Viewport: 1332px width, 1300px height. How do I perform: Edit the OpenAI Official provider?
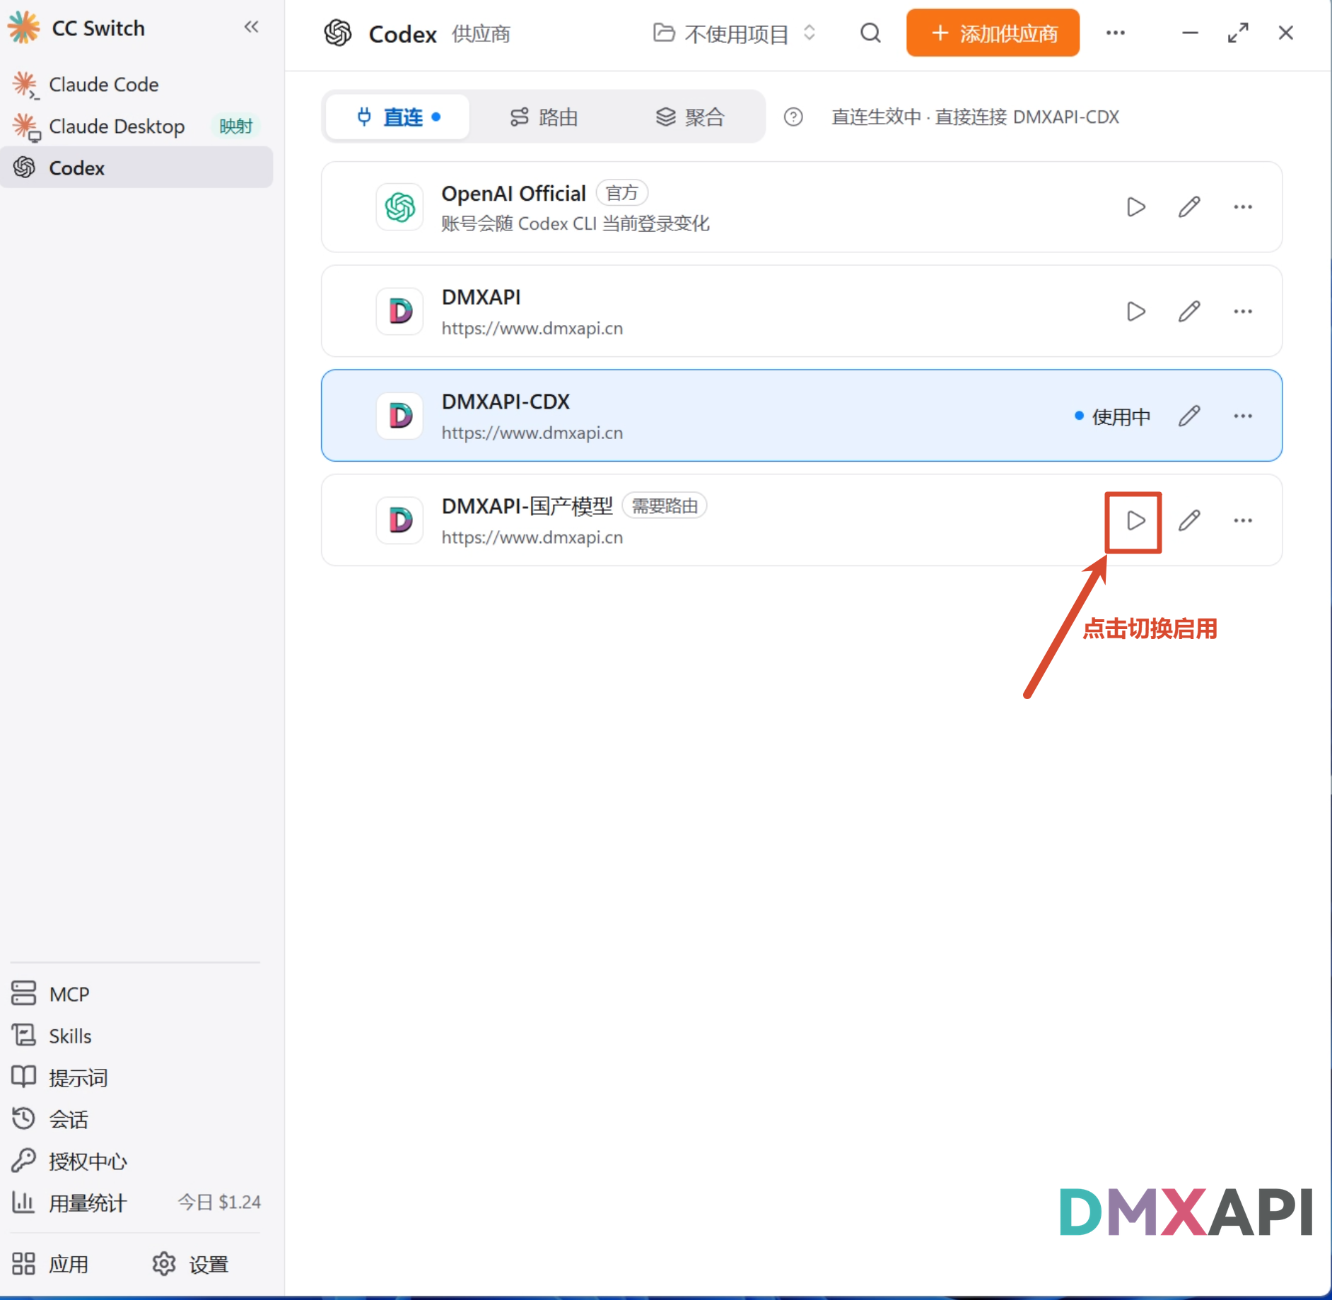pyautogui.click(x=1189, y=207)
